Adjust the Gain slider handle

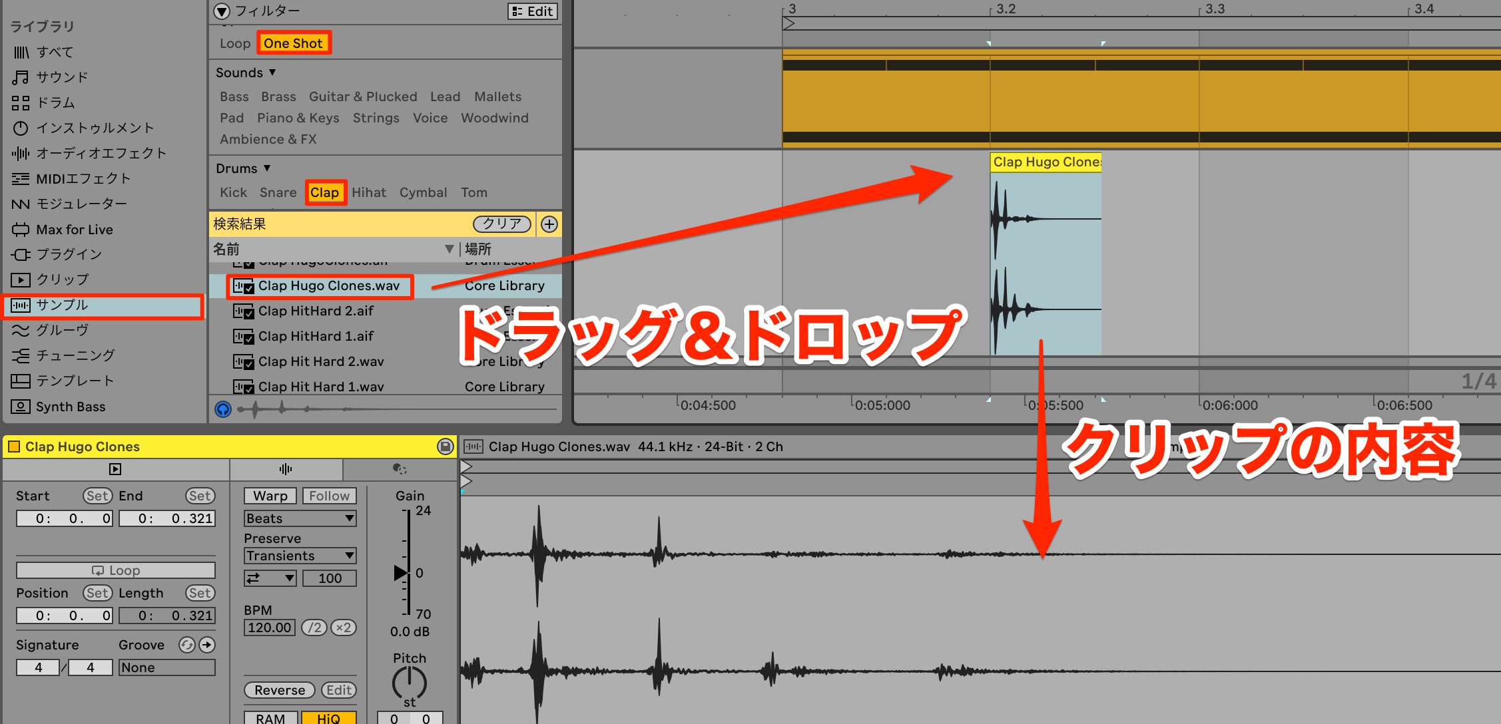(401, 573)
